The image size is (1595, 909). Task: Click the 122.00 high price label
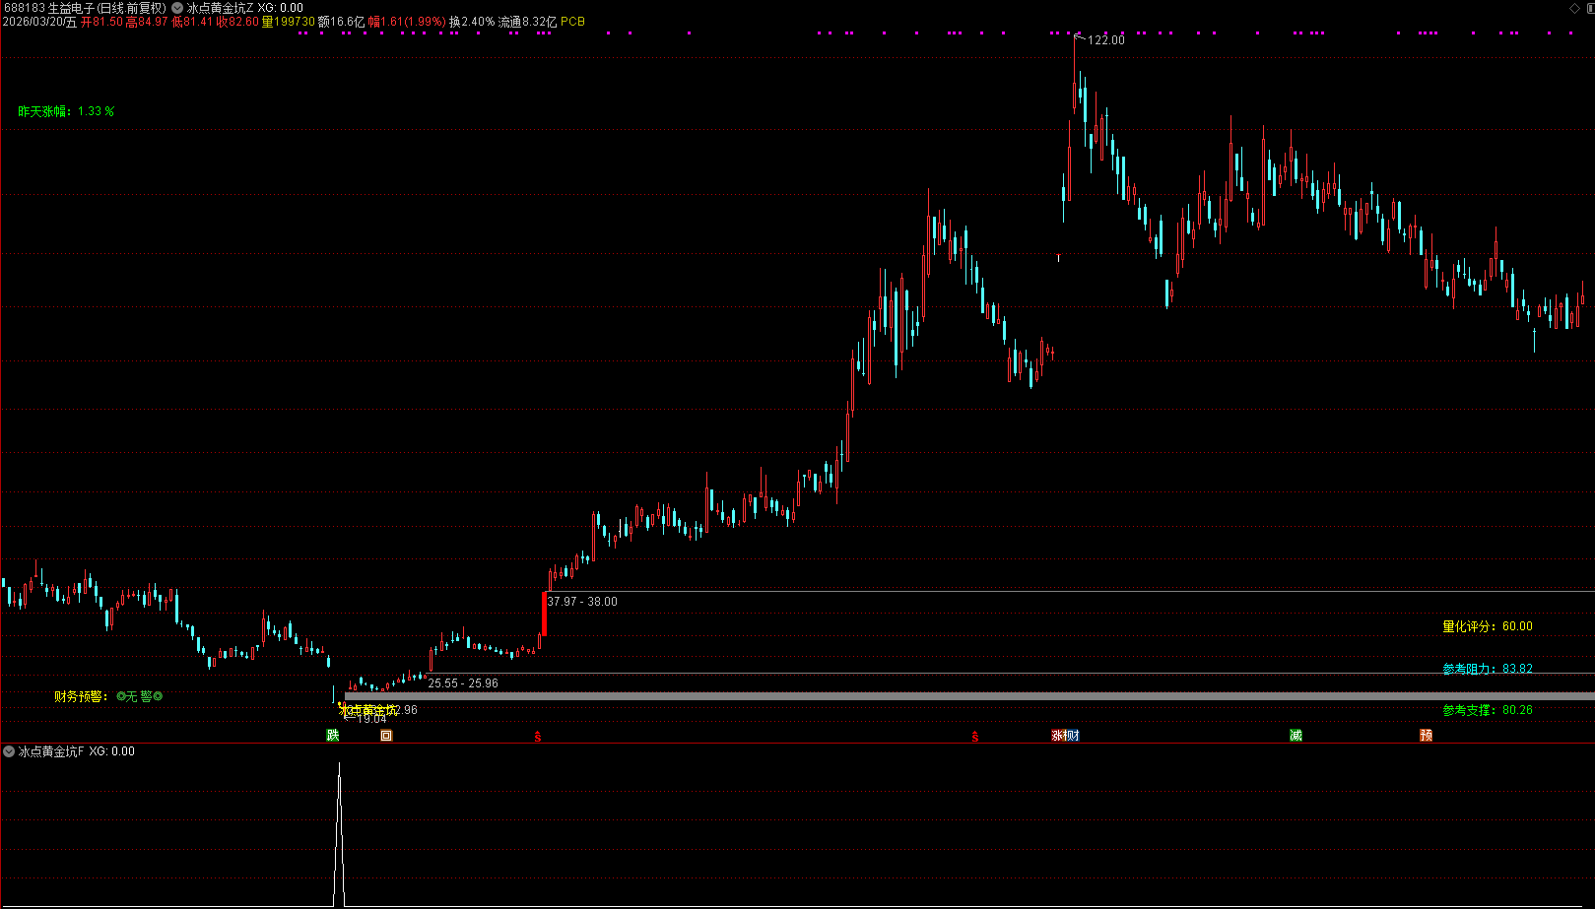(x=1106, y=40)
